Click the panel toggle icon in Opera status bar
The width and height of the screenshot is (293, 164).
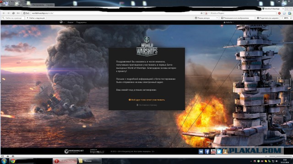click(3, 156)
